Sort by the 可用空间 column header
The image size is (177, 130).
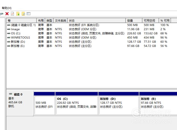pyautogui.click(x=151, y=21)
